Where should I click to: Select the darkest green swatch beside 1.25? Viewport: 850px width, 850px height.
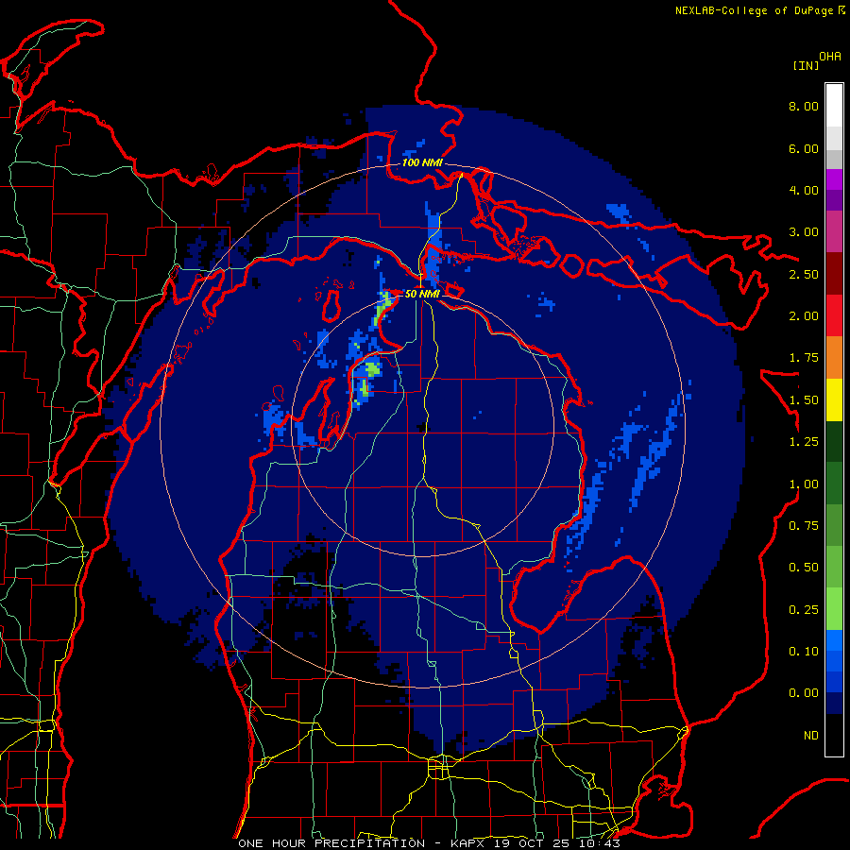tap(834, 442)
